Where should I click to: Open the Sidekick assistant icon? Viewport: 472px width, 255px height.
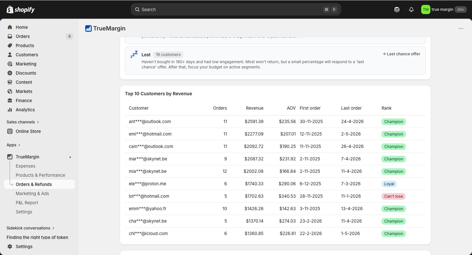(x=397, y=9)
